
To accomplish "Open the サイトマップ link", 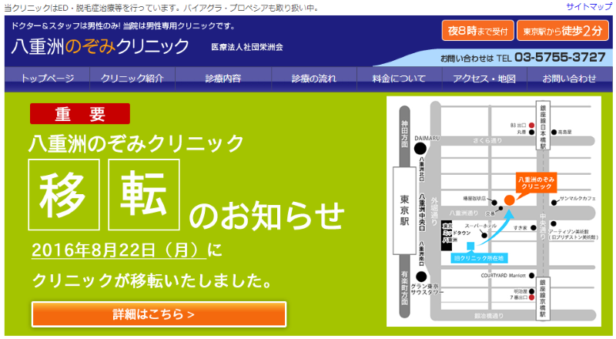I will pyautogui.click(x=589, y=7).
